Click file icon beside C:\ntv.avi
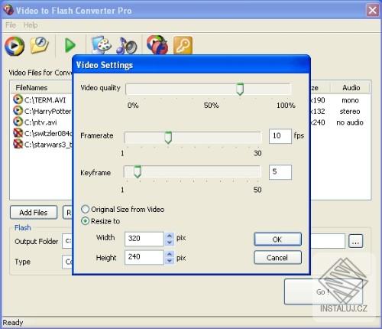 [18, 122]
